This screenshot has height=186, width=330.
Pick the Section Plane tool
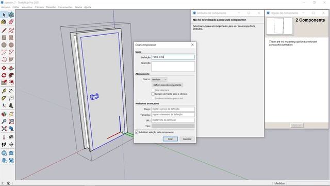tap(11, 145)
